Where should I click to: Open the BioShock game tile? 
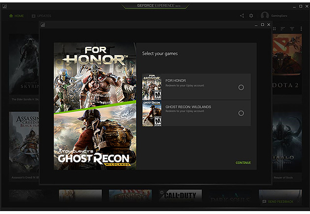tap(130, 196)
